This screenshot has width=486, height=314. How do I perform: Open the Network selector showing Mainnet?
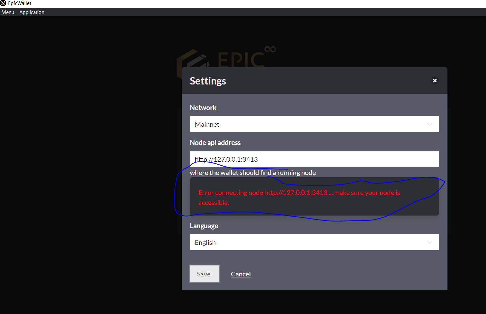(314, 124)
